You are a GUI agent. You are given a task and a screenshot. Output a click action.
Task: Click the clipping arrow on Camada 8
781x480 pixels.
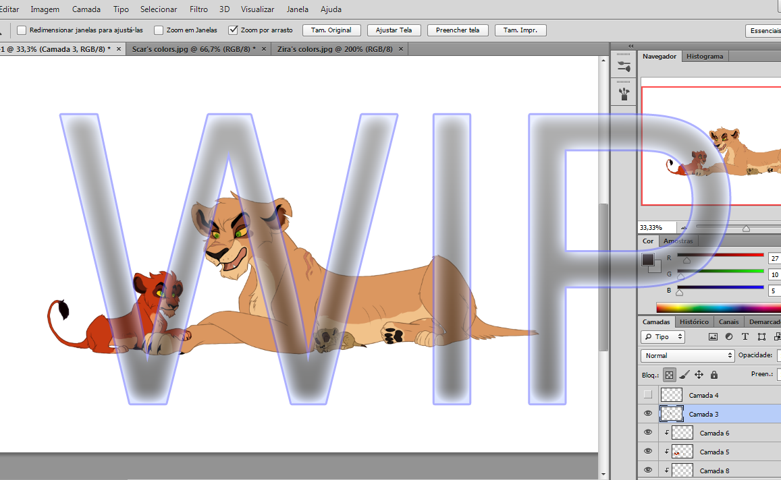pyautogui.click(x=666, y=471)
